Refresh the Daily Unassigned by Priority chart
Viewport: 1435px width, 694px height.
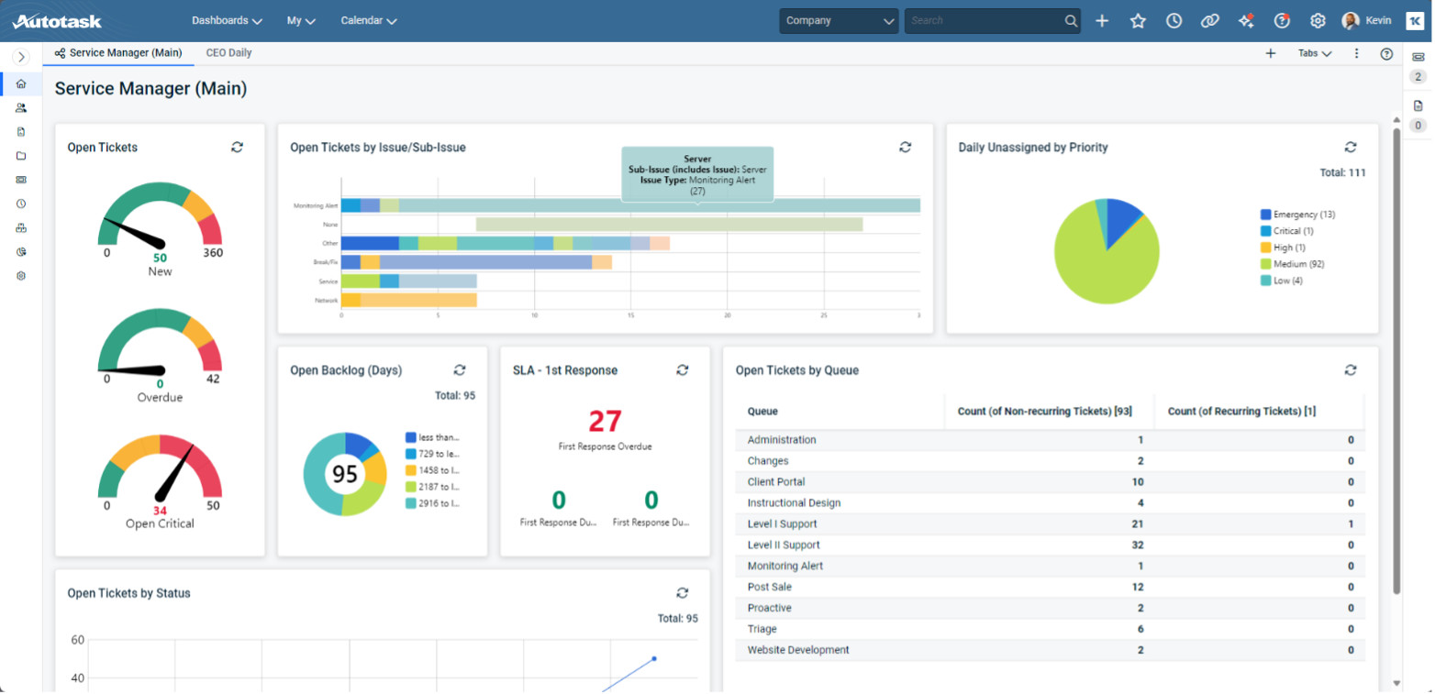pyautogui.click(x=1351, y=147)
